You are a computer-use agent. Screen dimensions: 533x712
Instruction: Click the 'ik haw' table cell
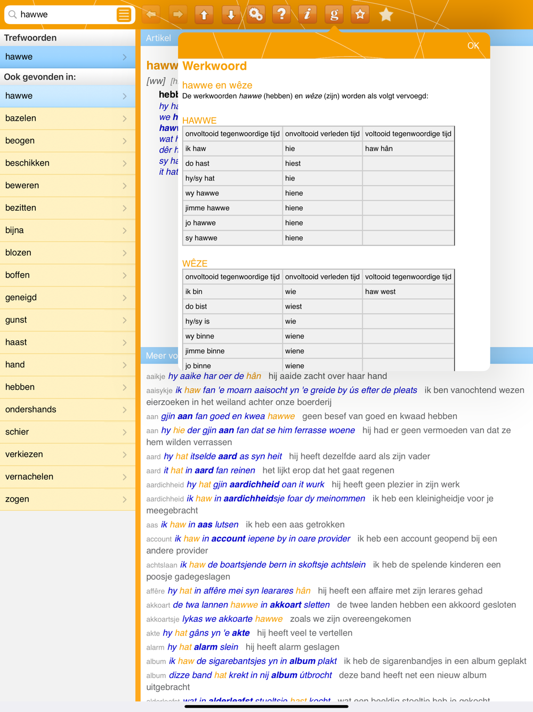(x=232, y=149)
